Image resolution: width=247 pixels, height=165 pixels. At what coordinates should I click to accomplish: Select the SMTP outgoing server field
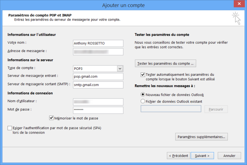pyautogui.click(x=98, y=85)
